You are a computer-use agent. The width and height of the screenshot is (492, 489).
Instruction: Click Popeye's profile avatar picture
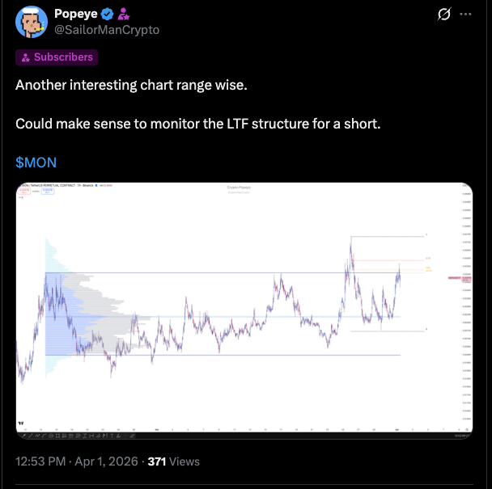31,21
